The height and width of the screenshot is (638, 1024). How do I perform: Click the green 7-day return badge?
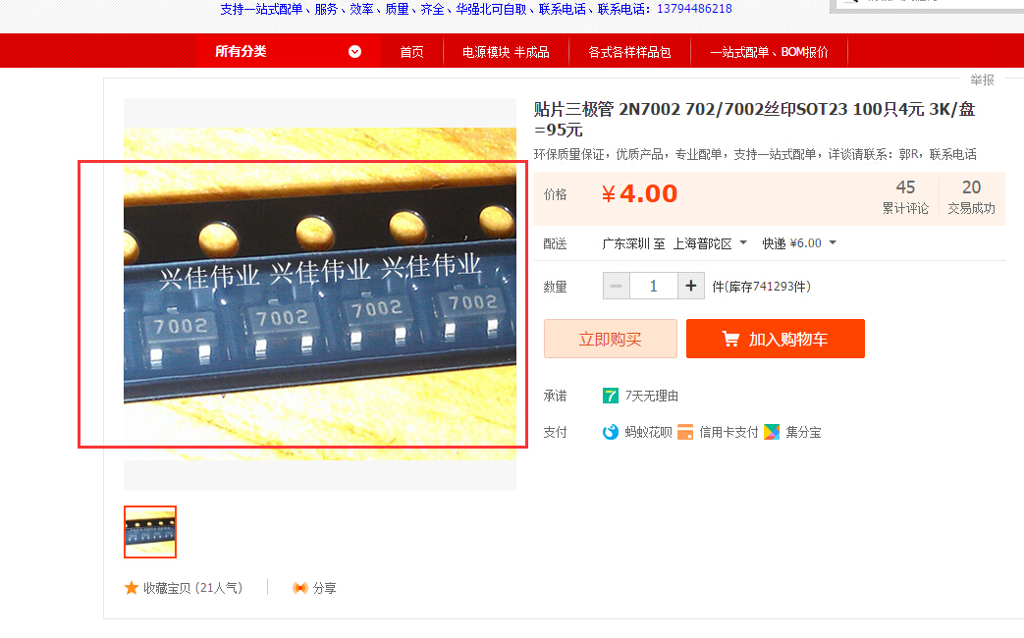point(610,396)
